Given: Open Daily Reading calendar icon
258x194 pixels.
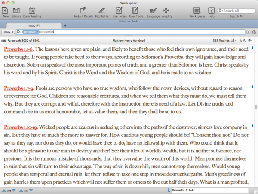Looking at the screenshot, I should 32,11.
